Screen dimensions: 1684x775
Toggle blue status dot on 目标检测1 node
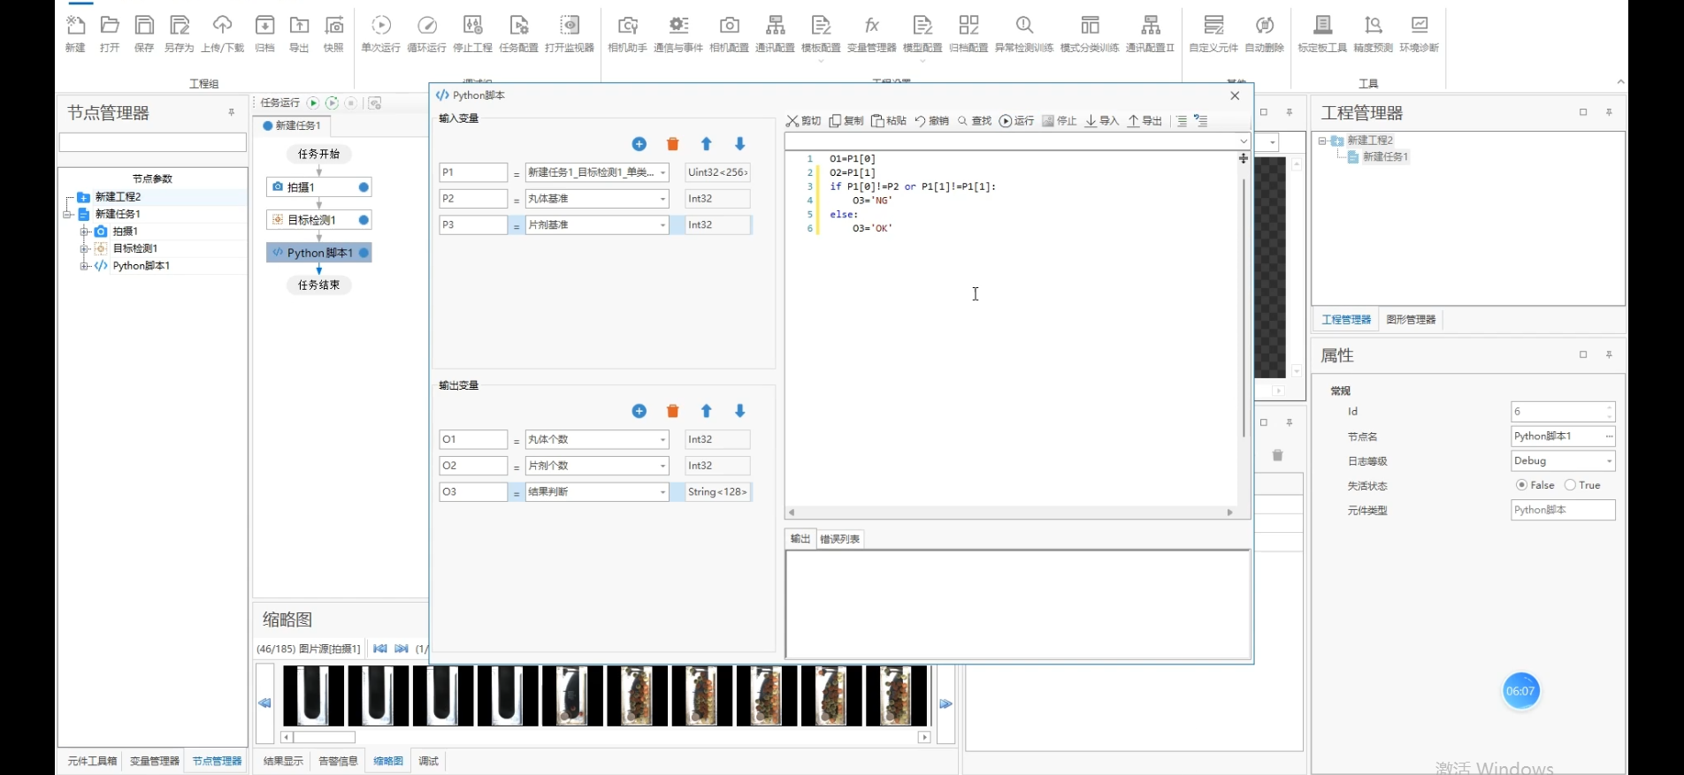click(x=364, y=220)
